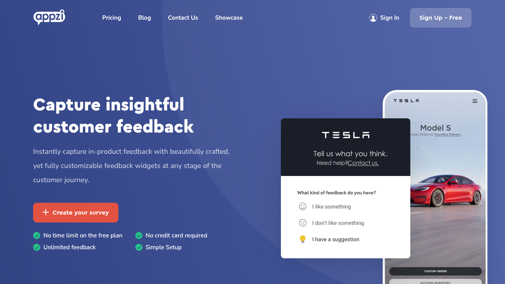This screenshot has width=505, height=284.
Task: Follow the Contact us link in widget
Action: coord(363,163)
